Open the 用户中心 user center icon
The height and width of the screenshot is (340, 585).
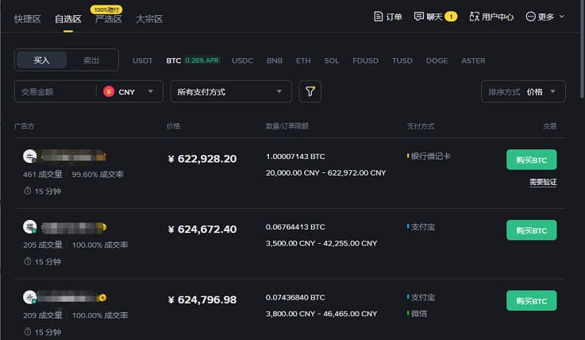(x=475, y=16)
